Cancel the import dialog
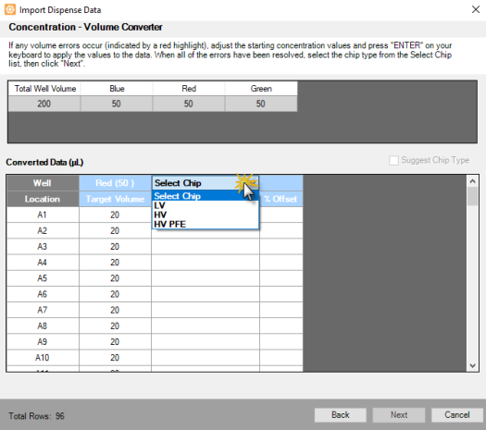 (457, 415)
